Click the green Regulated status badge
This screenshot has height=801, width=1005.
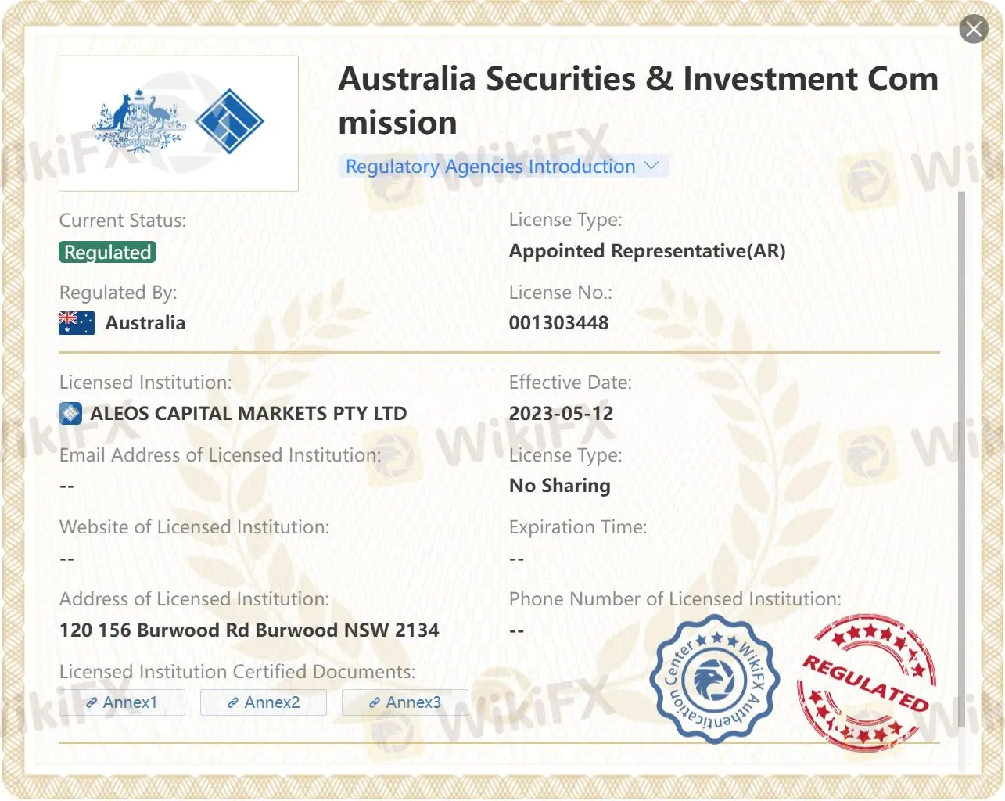pos(108,252)
